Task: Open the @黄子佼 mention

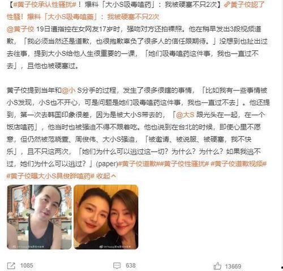Action: [20, 29]
